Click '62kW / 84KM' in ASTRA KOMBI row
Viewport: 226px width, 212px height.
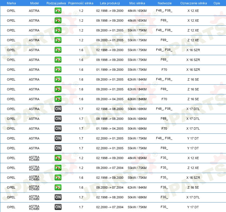[137, 187]
